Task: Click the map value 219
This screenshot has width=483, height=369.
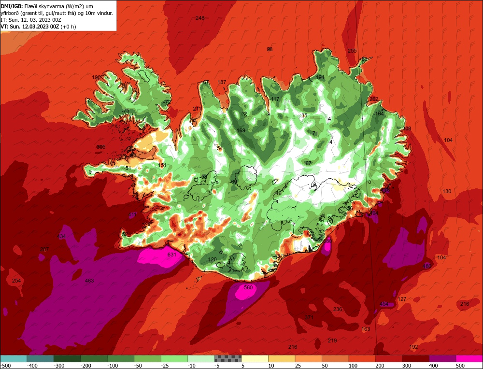Action: [x=332, y=341]
